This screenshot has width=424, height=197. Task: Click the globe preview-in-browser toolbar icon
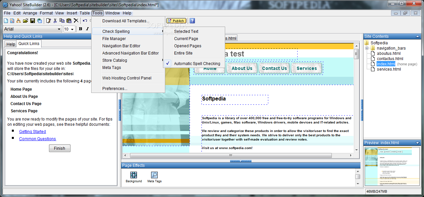40,21
